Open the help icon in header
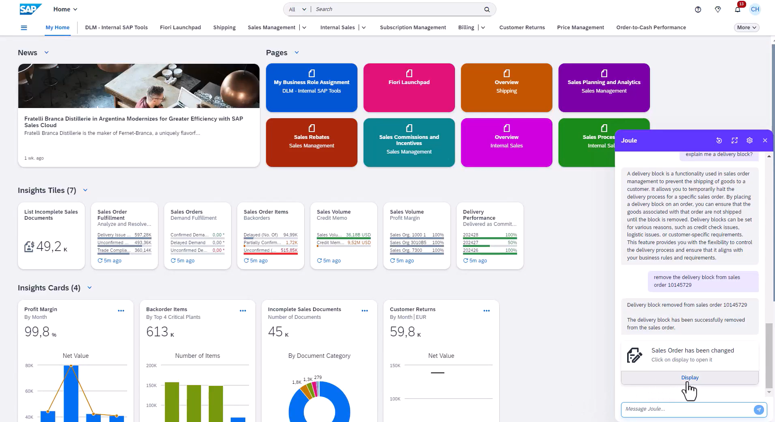 coord(698,9)
